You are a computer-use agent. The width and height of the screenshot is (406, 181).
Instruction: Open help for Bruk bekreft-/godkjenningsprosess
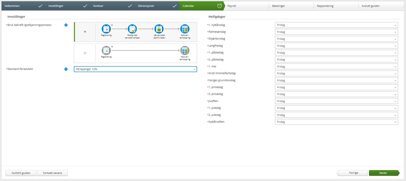(x=66, y=25)
